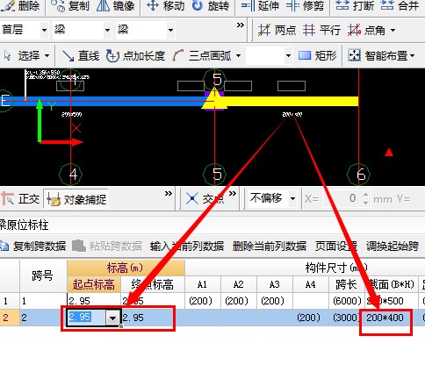425x386 pixels.
Task: Pick the 矩形 rectangle tool
Action: [x=317, y=55]
